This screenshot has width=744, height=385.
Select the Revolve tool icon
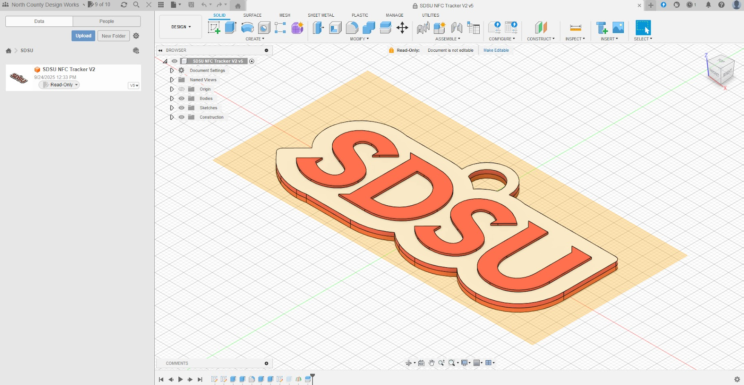247,28
